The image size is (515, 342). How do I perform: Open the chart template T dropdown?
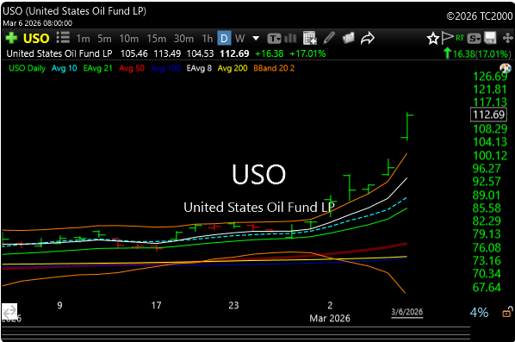[x=274, y=39]
